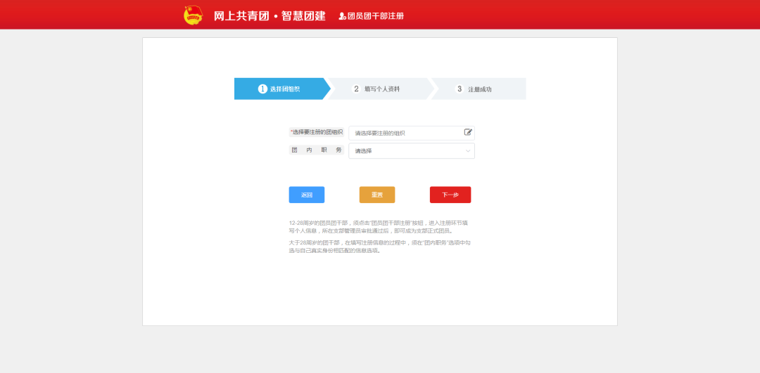This screenshot has width=760, height=373.
Task: Click the orange 重置 button
Action: (377, 195)
